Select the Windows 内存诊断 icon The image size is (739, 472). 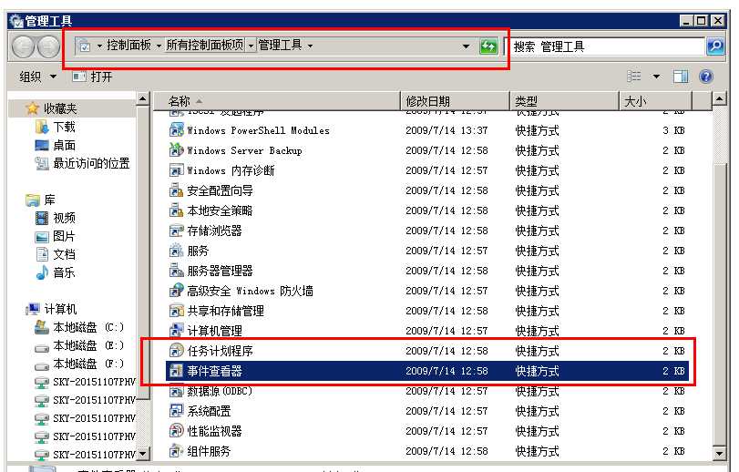[x=176, y=170]
